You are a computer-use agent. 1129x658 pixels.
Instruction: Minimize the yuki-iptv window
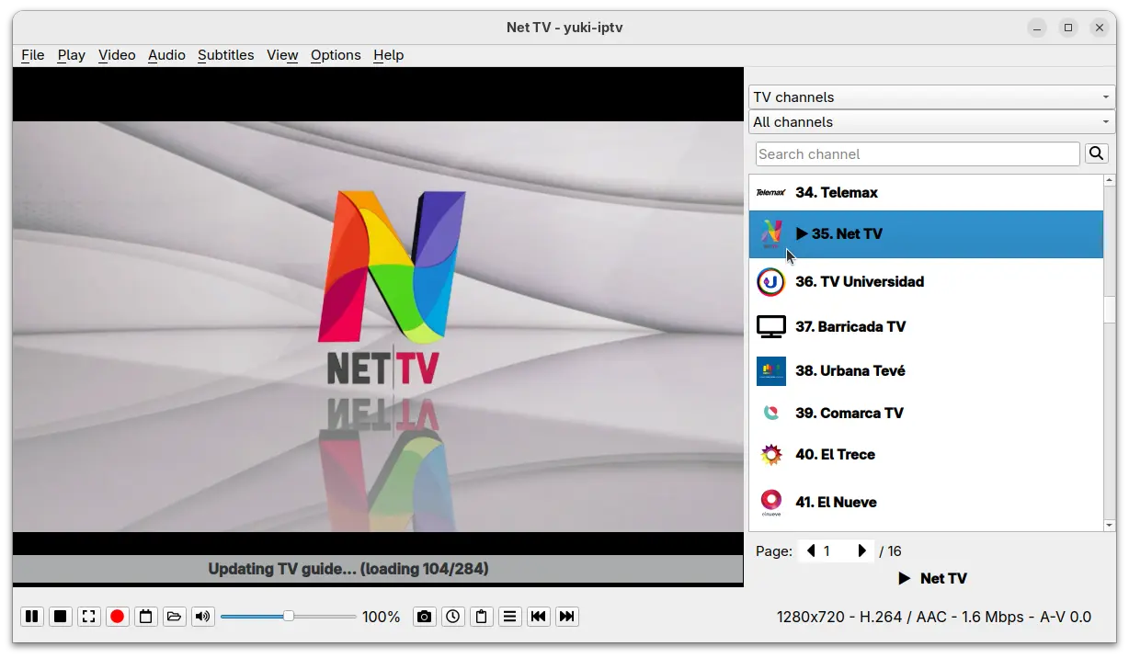pos(1037,28)
